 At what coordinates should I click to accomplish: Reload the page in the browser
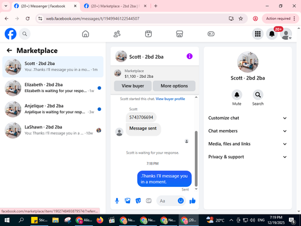click(28, 19)
